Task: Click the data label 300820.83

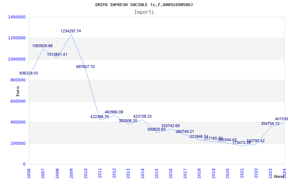Action: click(x=156, y=129)
